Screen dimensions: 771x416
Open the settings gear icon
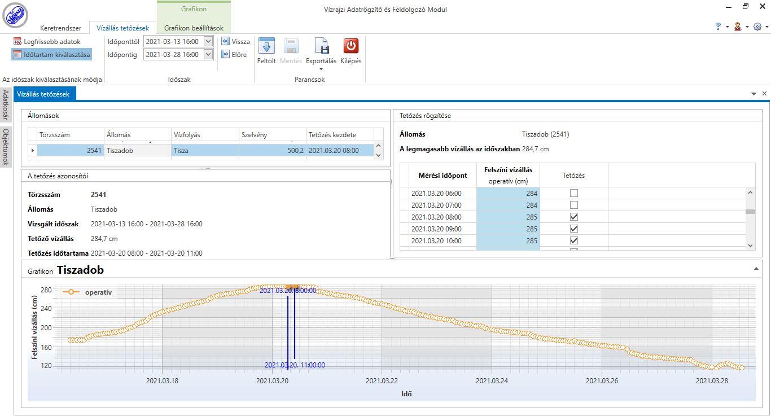tap(757, 27)
